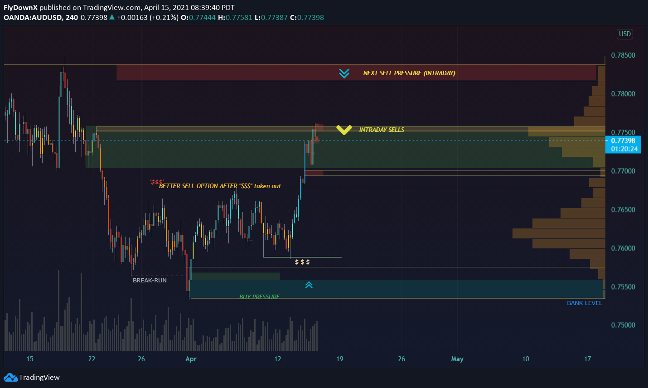
Task: Click the 0.77000 price axis label
Action: click(623, 171)
